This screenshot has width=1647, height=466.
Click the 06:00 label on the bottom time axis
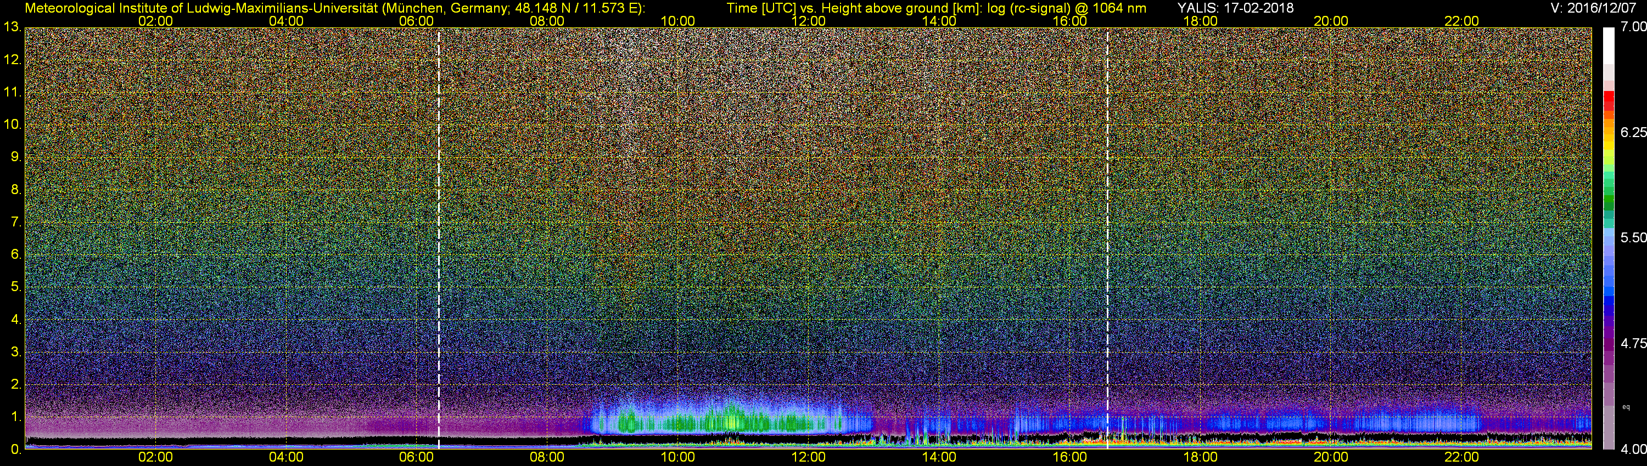[x=416, y=458]
